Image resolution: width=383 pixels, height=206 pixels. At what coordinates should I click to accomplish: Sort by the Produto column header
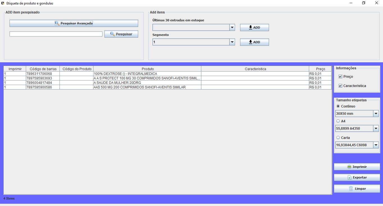click(x=147, y=69)
